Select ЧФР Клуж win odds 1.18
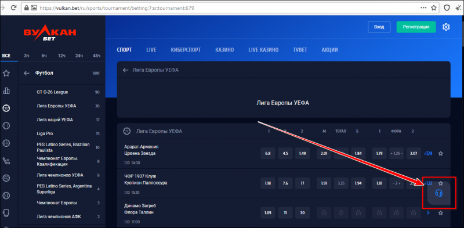The height and width of the screenshot is (228, 464). (x=268, y=183)
